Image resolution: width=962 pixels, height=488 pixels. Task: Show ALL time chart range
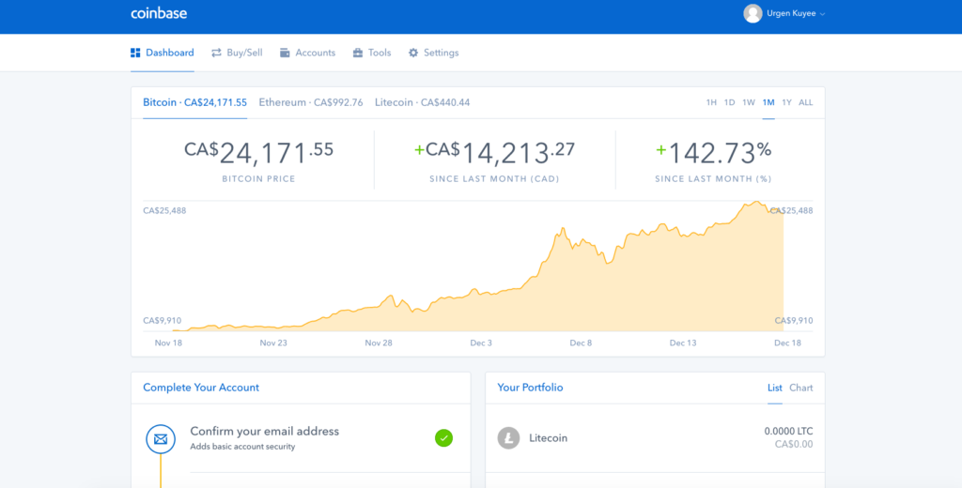(x=805, y=102)
